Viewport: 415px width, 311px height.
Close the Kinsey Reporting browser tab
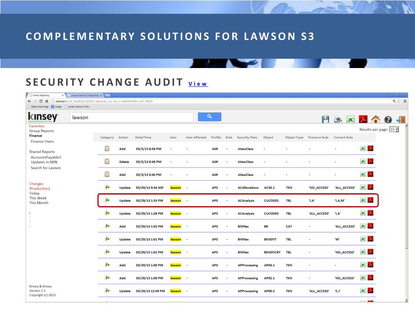point(63,95)
